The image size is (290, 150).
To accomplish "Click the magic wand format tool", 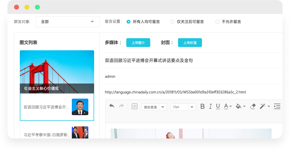I will point(262,106).
